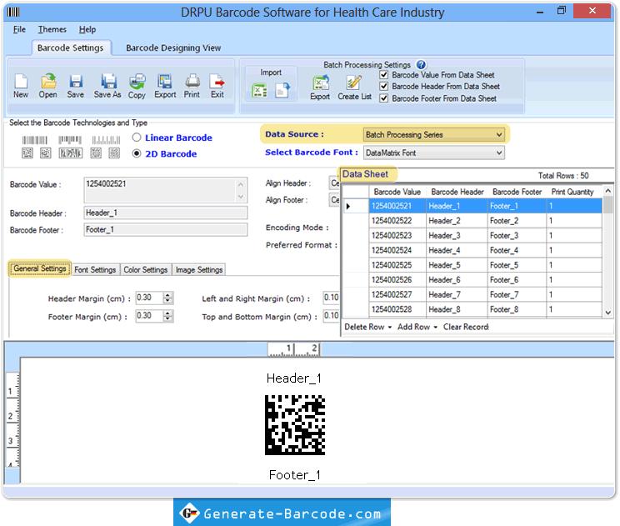Click the Exit toolbar icon
The width and height of the screenshot is (620, 526).
(217, 81)
